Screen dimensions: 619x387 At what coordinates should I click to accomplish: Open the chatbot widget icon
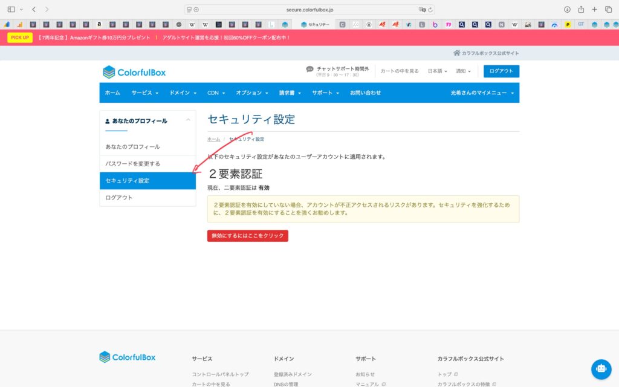(x=600, y=368)
